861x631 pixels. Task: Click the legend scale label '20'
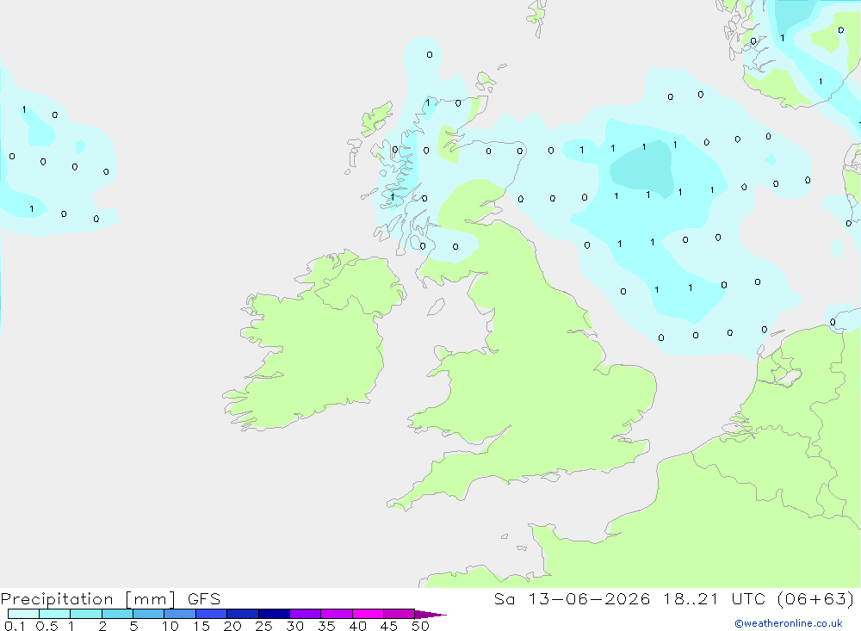pos(232,626)
